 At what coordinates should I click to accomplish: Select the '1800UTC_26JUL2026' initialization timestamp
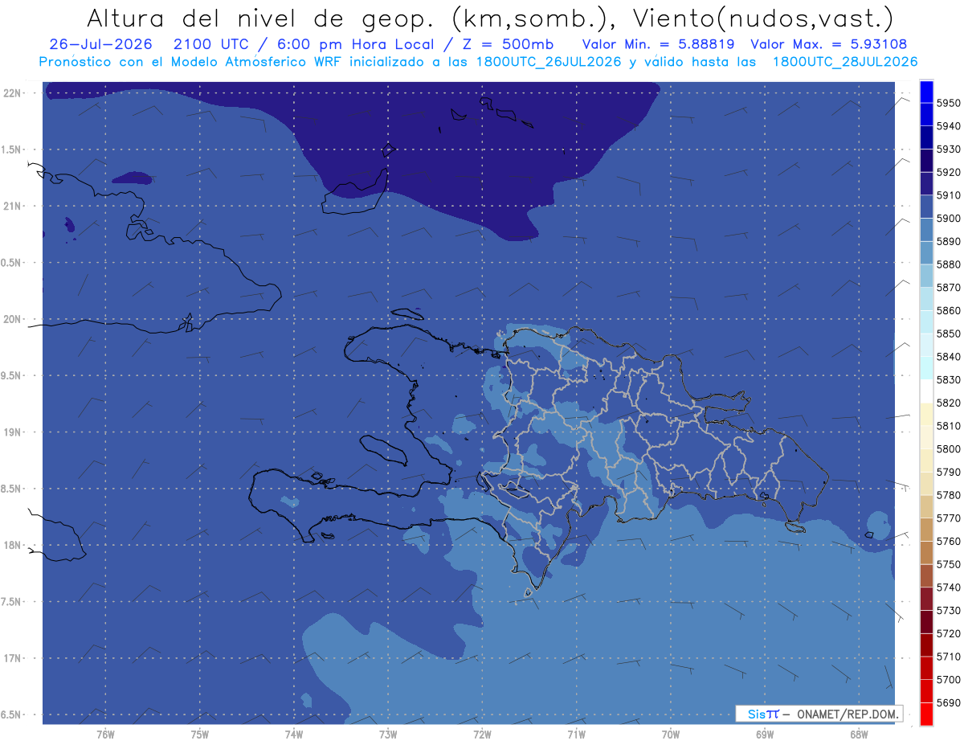pos(545,61)
